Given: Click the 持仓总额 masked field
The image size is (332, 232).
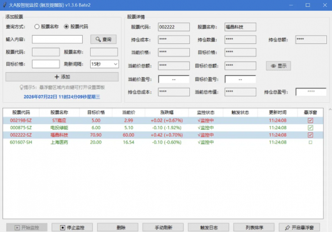Looking at the screenshot, I should (x=311, y=40).
